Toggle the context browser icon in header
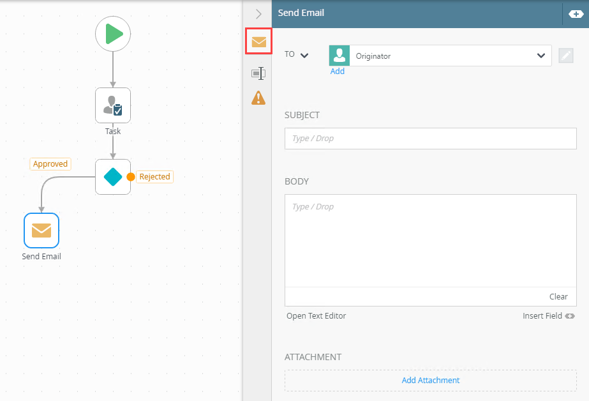 tap(576, 14)
